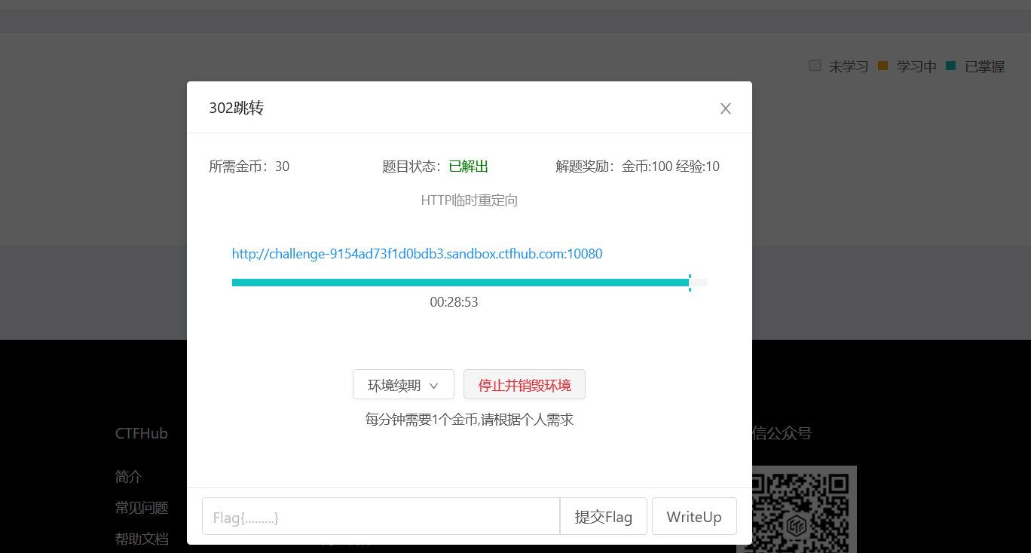The height and width of the screenshot is (553, 1031).
Task: Open the WriteUp page
Action: (693, 516)
